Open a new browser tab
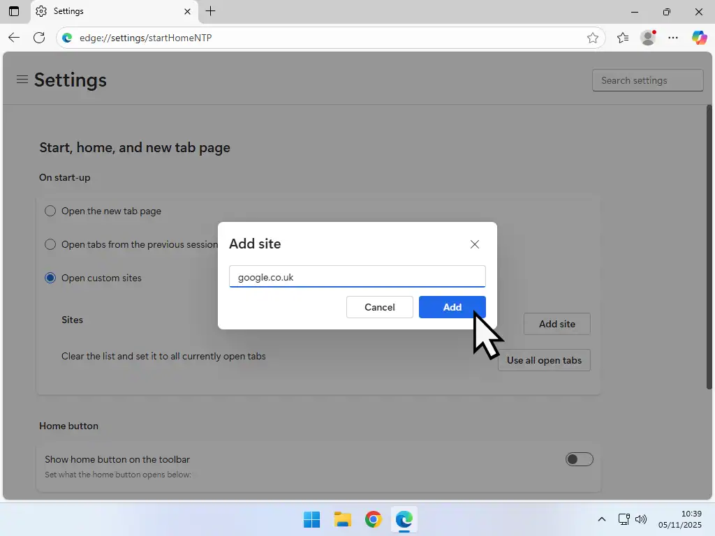 [210, 11]
